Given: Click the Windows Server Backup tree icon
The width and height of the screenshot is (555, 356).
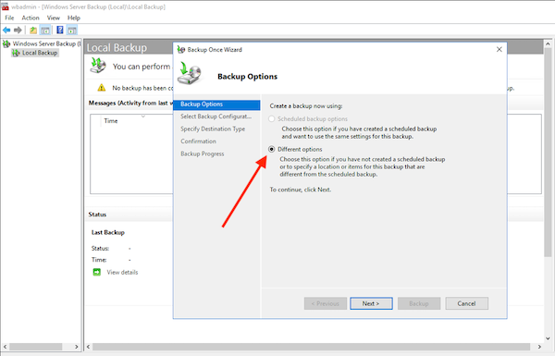Looking at the screenshot, I should click(x=6, y=43).
